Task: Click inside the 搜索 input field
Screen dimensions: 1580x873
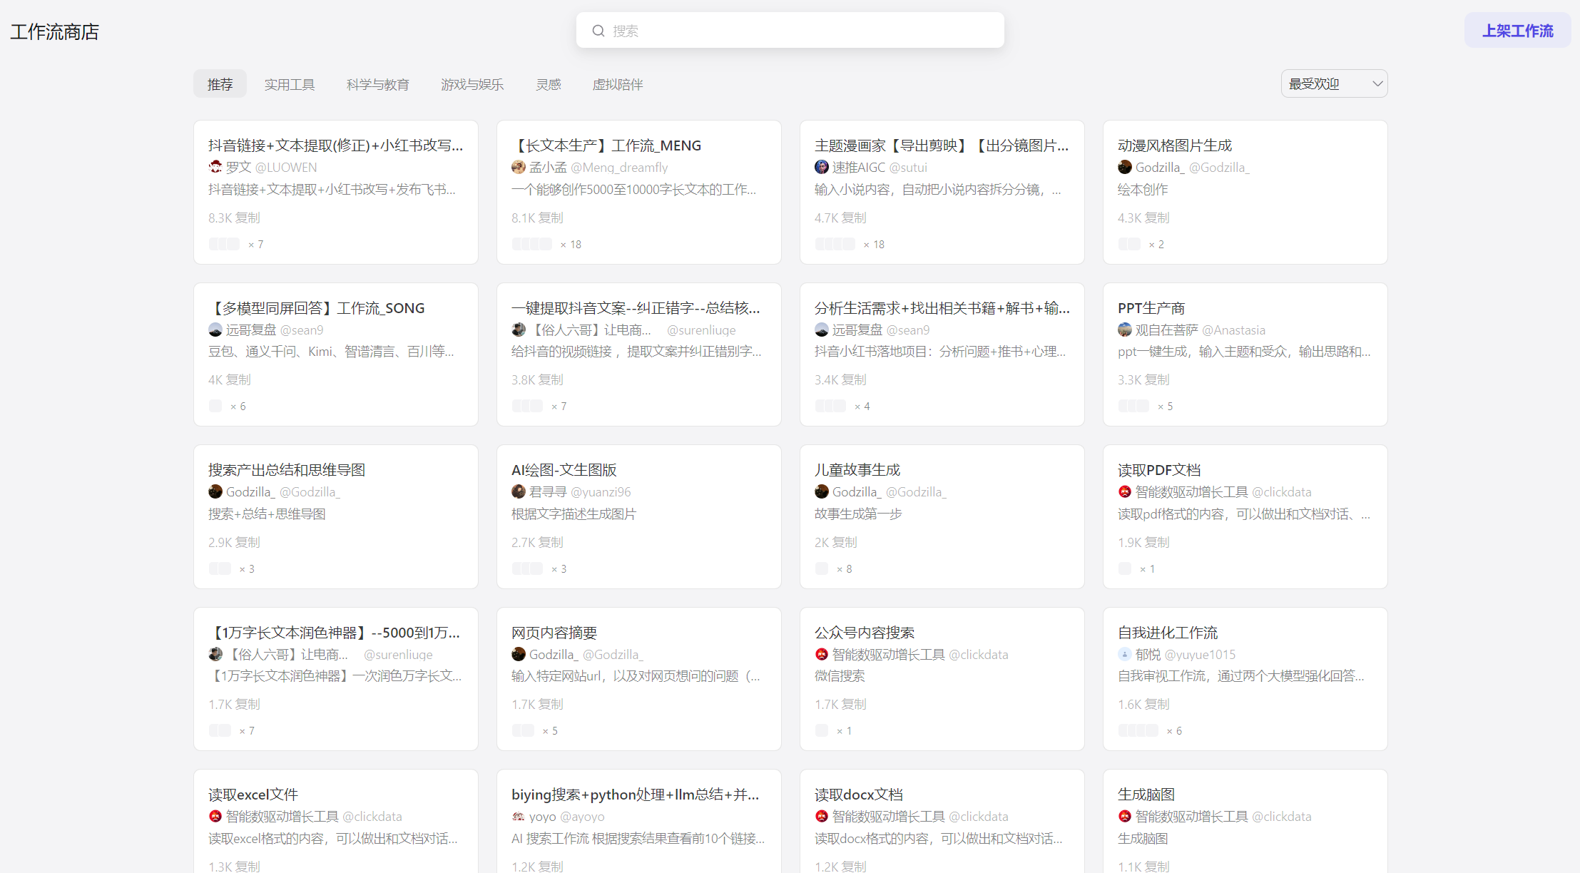Action: (x=785, y=30)
